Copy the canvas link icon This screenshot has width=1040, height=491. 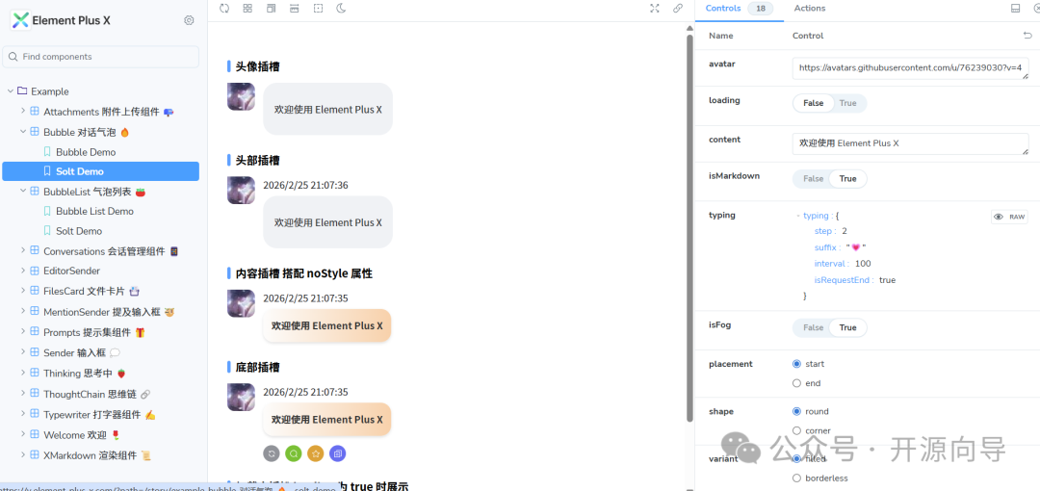(x=677, y=8)
